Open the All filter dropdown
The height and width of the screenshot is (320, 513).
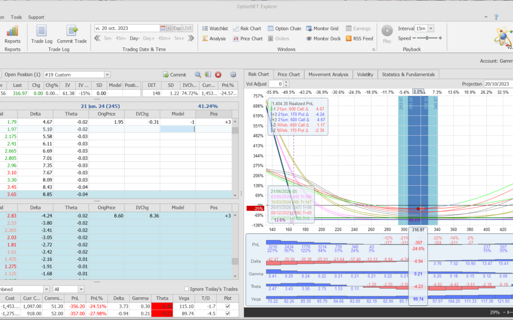pos(80,289)
